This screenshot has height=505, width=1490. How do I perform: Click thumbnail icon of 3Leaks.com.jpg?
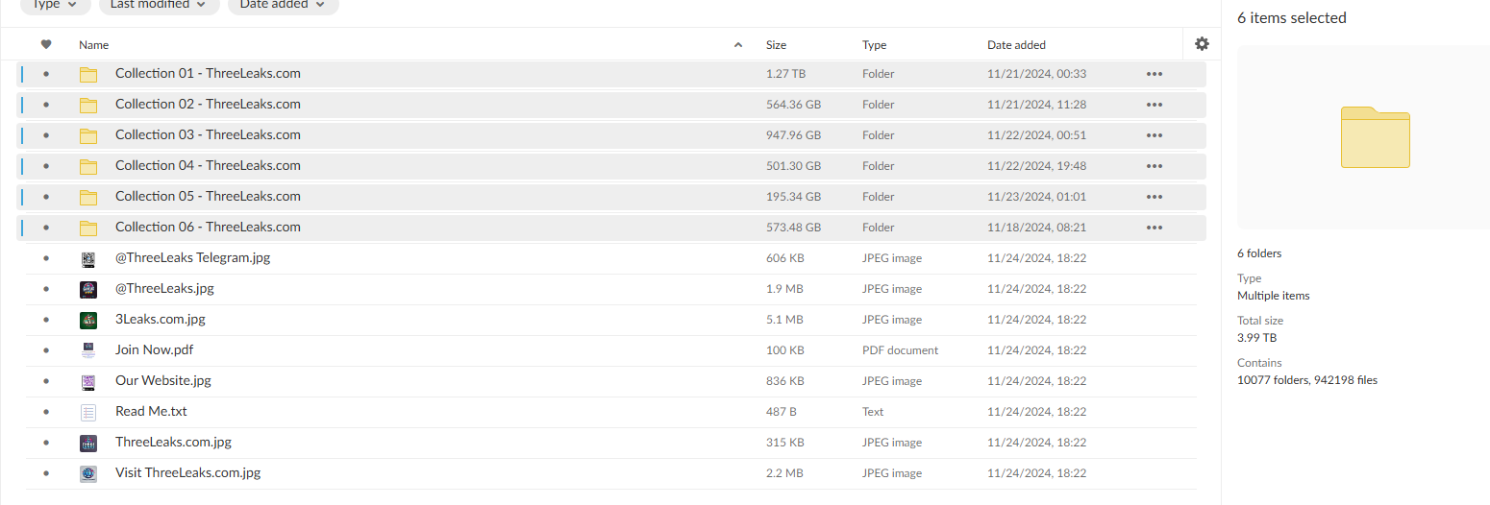pyautogui.click(x=88, y=320)
